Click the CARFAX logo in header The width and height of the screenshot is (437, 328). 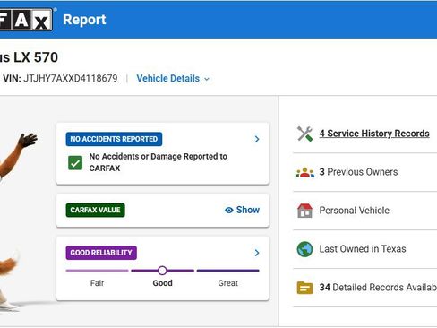26,20
